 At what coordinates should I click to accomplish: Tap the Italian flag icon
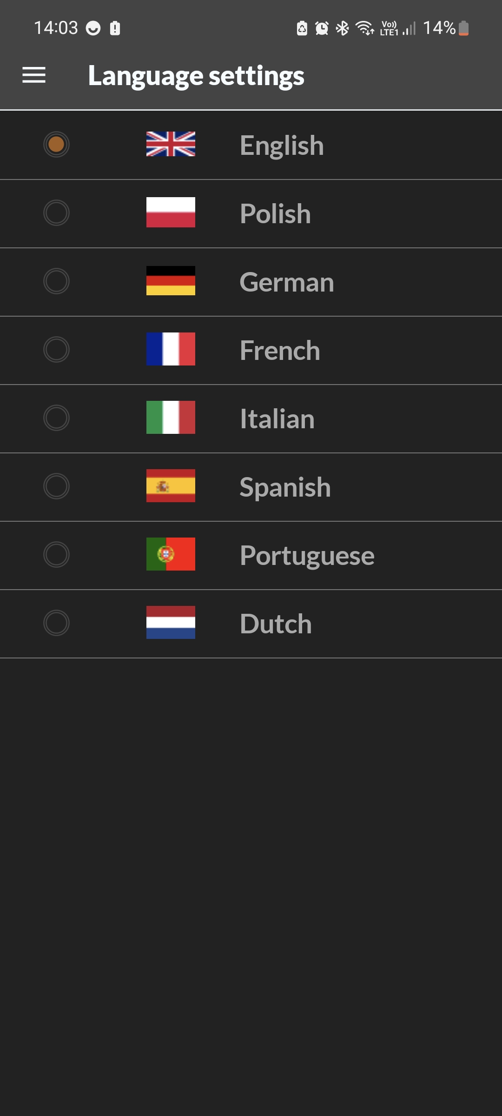point(171,418)
